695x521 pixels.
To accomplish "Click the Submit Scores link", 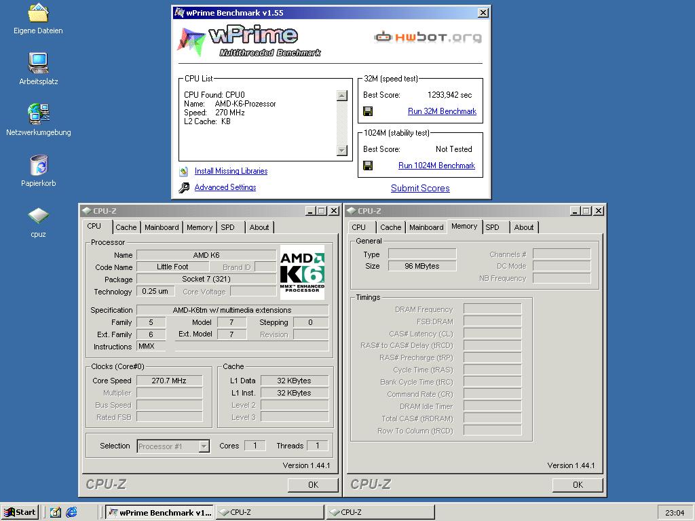I will pos(420,189).
